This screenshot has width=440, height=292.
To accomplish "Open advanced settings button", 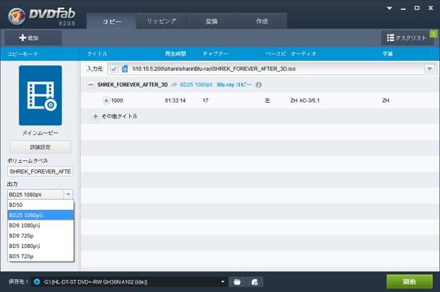I will click(x=40, y=147).
